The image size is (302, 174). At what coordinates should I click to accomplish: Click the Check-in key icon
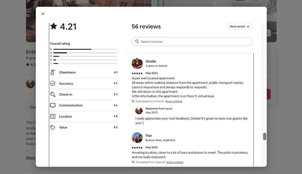pos(53,94)
